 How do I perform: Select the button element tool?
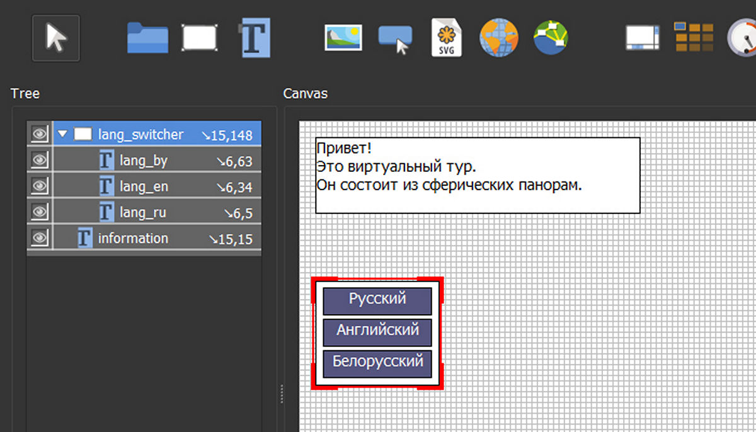[396, 38]
